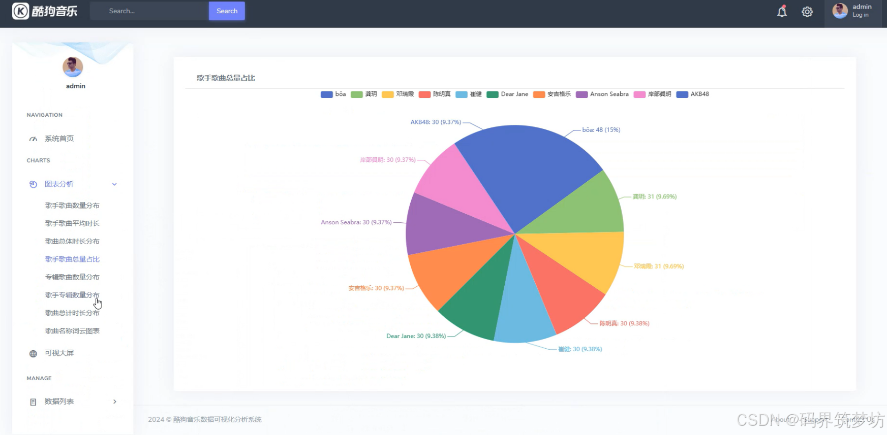The height and width of the screenshot is (435, 887).
Task: Click the 龚玥: 31 (9.69%) label
Action: (x=655, y=197)
